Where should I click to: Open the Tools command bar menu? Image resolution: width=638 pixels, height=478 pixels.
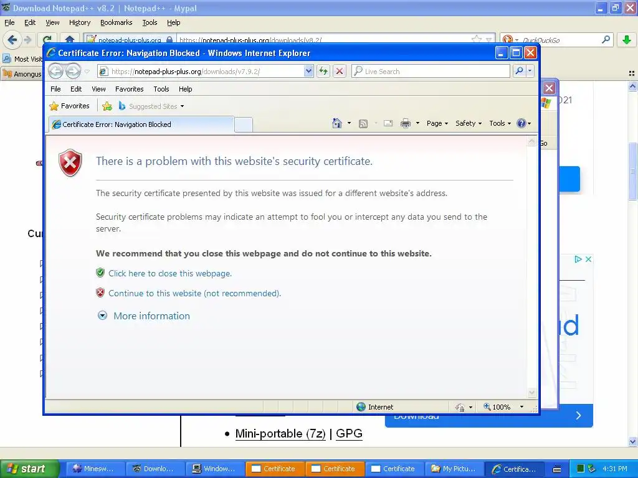pyautogui.click(x=500, y=123)
